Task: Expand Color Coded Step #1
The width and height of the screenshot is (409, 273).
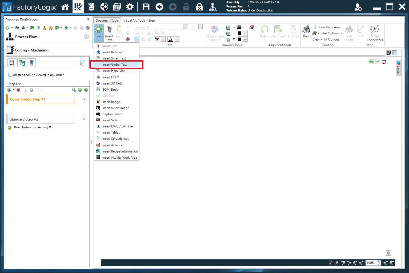Action: 84,99
